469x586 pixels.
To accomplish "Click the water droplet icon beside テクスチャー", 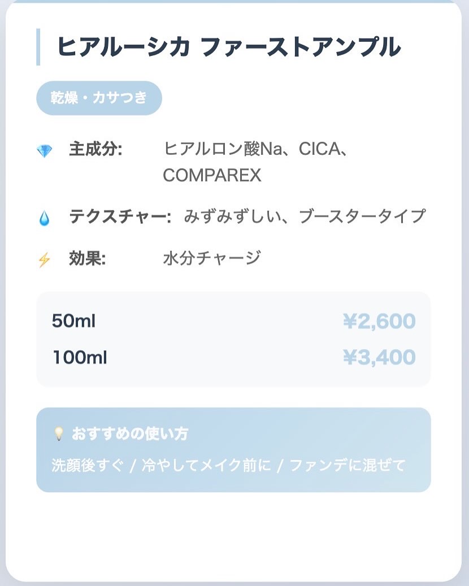I will pyautogui.click(x=44, y=218).
